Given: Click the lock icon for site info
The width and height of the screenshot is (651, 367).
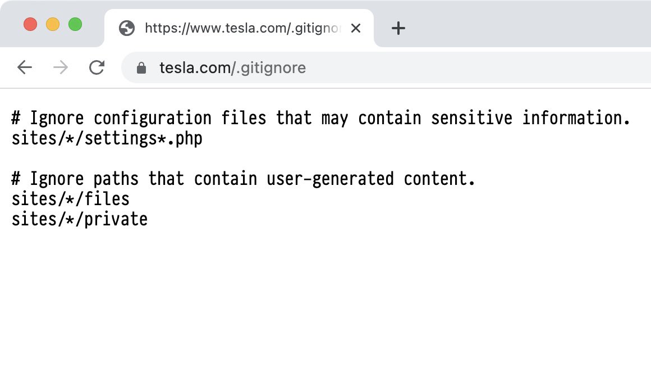Looking at the screenshot, I should [x=141, y=68].
